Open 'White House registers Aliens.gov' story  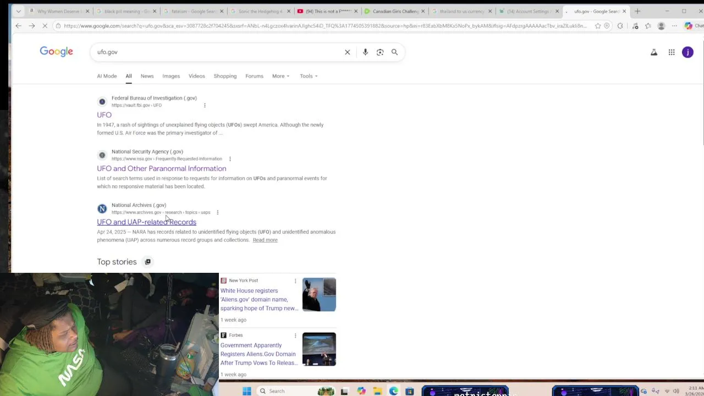259,300
